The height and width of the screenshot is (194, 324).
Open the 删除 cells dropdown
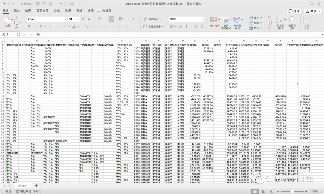click(x=255, y=23)
